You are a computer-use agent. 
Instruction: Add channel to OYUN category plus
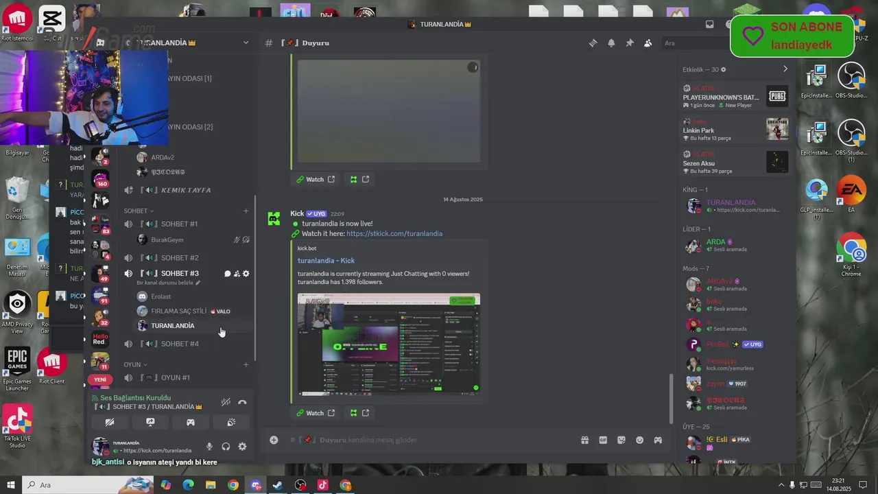click(x=246, y=364)
